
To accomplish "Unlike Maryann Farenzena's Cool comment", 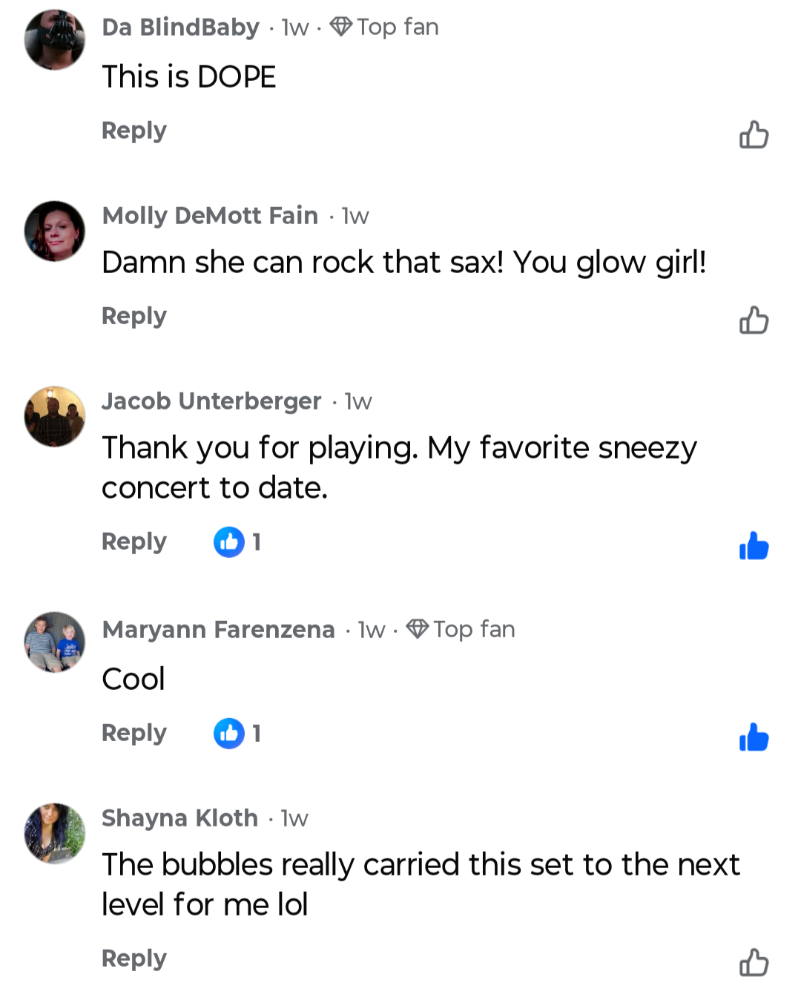I will click(754, 737).
